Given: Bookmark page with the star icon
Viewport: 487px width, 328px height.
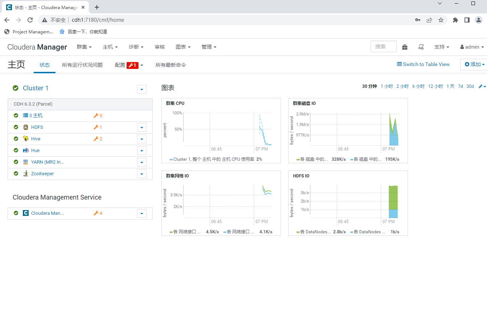Looking at the screenshot, I should point(441,20).
